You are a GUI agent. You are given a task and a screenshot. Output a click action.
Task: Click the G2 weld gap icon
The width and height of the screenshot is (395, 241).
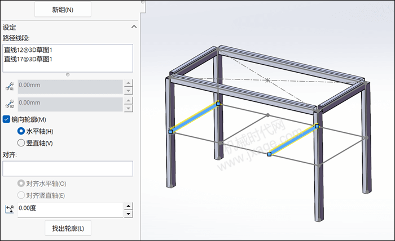point(10,104)
